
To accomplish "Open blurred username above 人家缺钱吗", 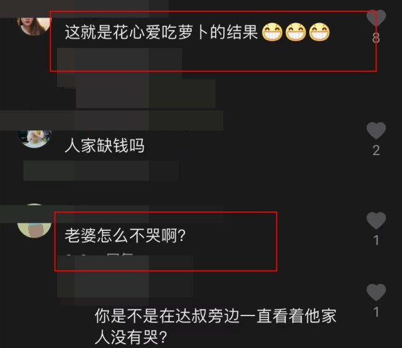I will pos(112,120).
